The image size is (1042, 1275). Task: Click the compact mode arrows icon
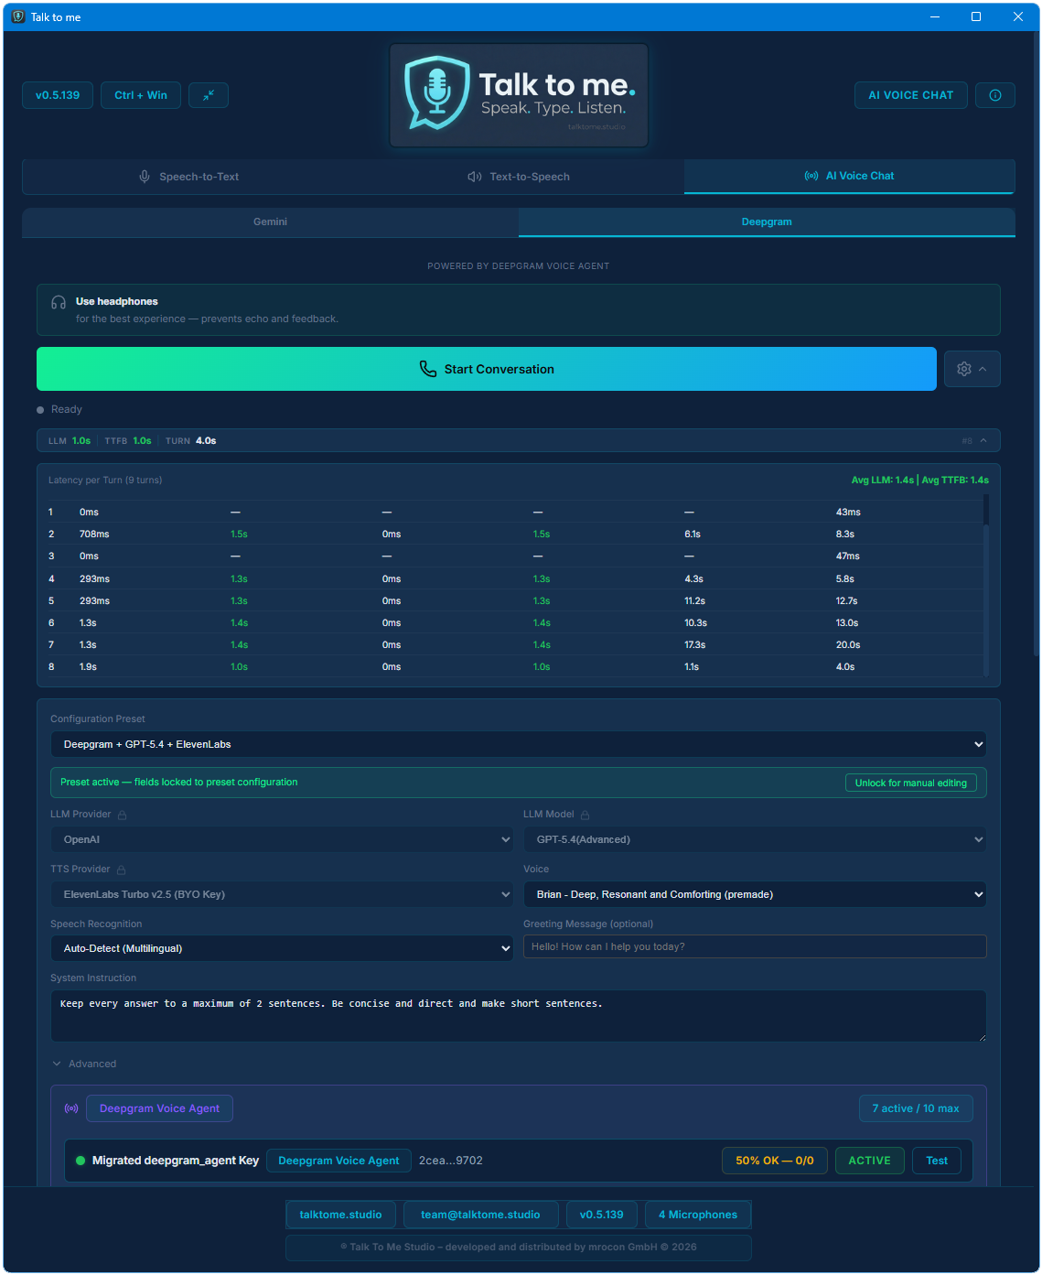(x=209, y=95)
